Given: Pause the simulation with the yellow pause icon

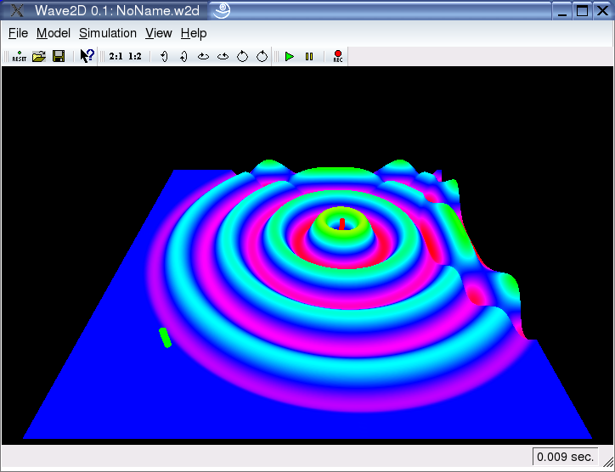Looking at the screenshot, I should pos(309,57).
